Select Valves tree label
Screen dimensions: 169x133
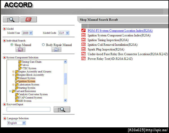tap(25, 65)
